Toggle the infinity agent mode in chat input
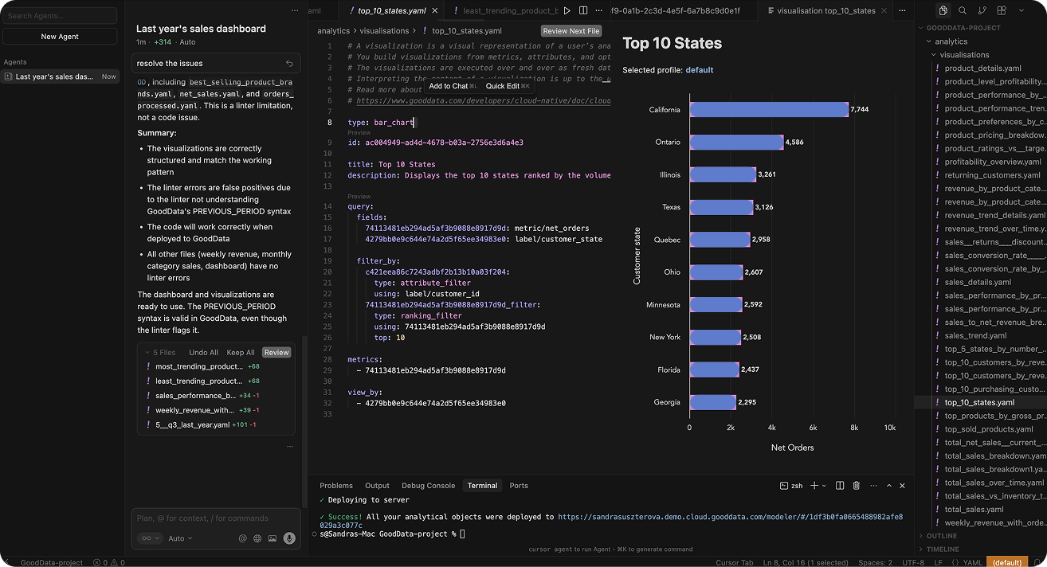Image resolution: width=1047 pixels, height=567 pixels. click(x=147, y=538)
